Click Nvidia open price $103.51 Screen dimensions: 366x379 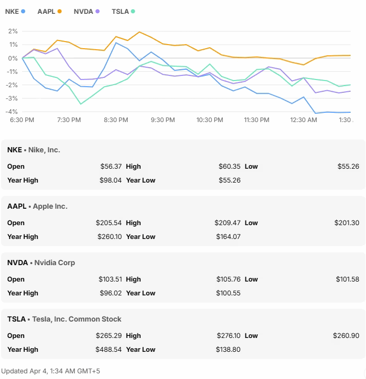[110, 279]
